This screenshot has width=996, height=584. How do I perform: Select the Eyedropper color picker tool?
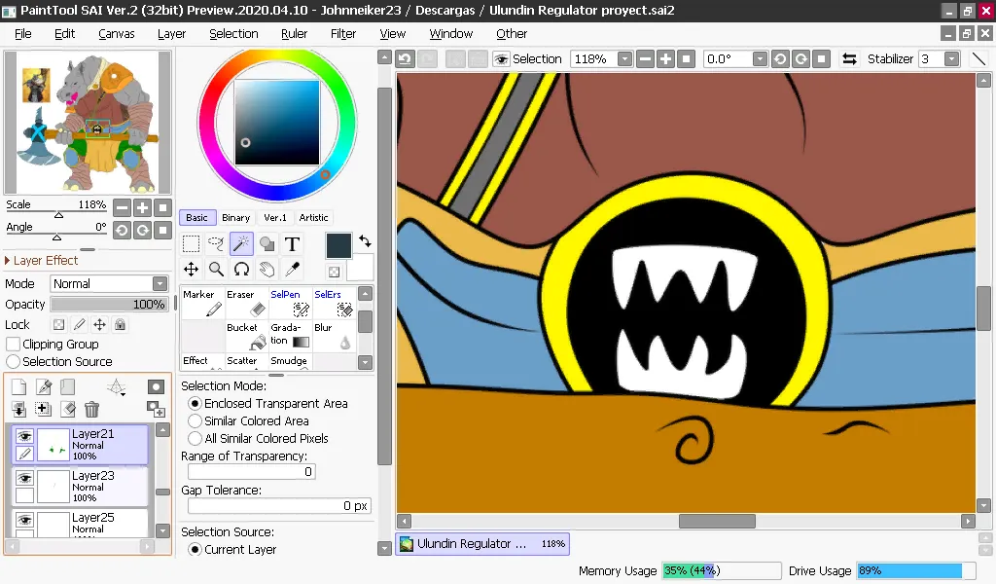click(x=292, y=270)
